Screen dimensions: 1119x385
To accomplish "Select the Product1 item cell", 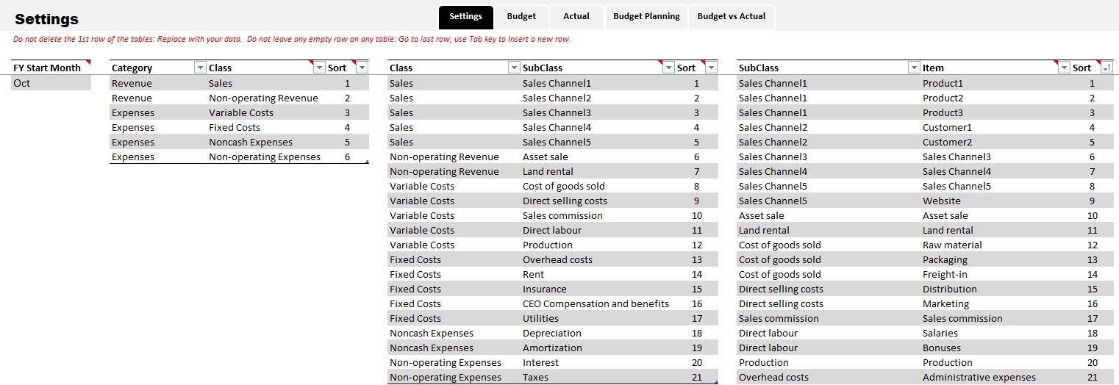I will coord(995,83).
